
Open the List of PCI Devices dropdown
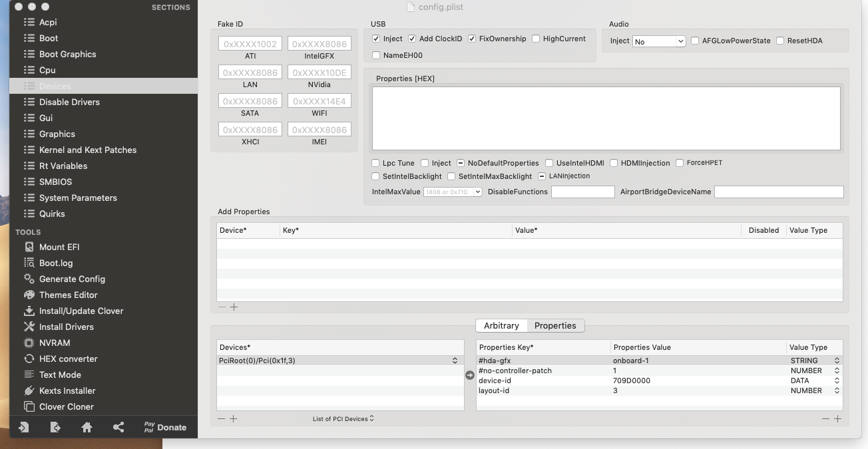coord(343,418)
